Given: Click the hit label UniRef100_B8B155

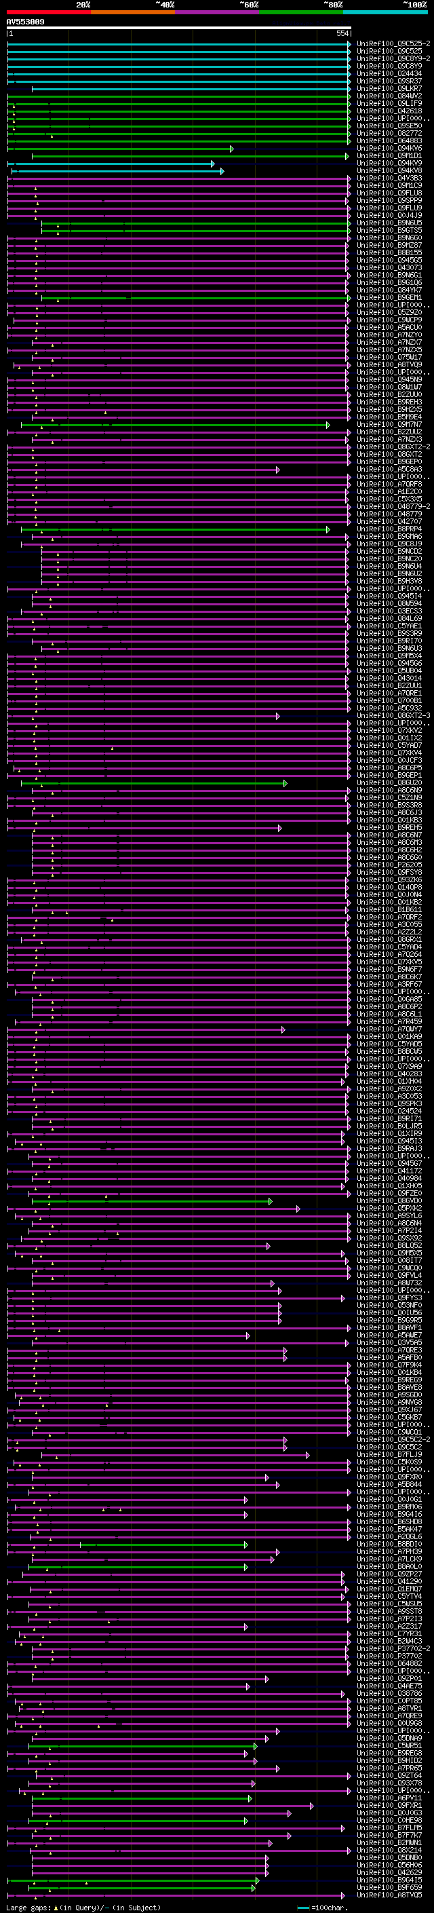Looking at the screenshot, I should pos(389,252).
